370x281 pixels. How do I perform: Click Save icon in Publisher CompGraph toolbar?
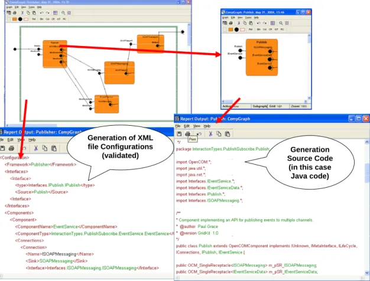point(9,13)
